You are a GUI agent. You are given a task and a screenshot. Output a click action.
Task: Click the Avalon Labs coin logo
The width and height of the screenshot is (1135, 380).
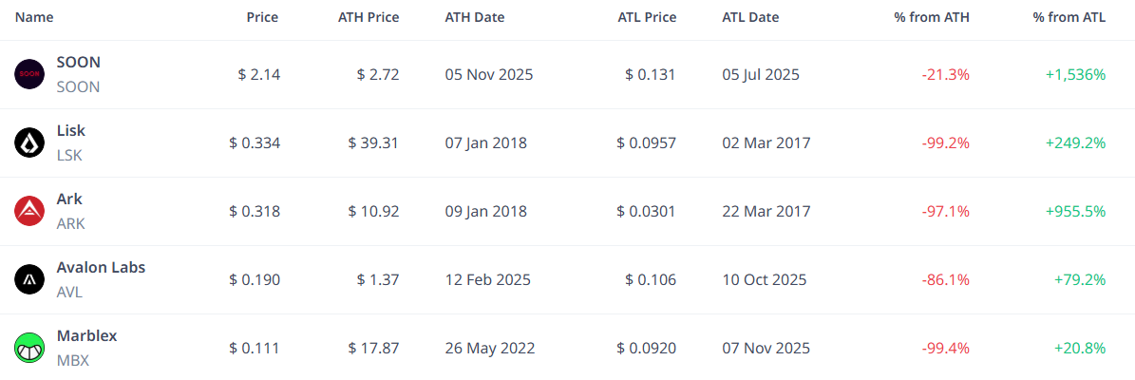29,279
